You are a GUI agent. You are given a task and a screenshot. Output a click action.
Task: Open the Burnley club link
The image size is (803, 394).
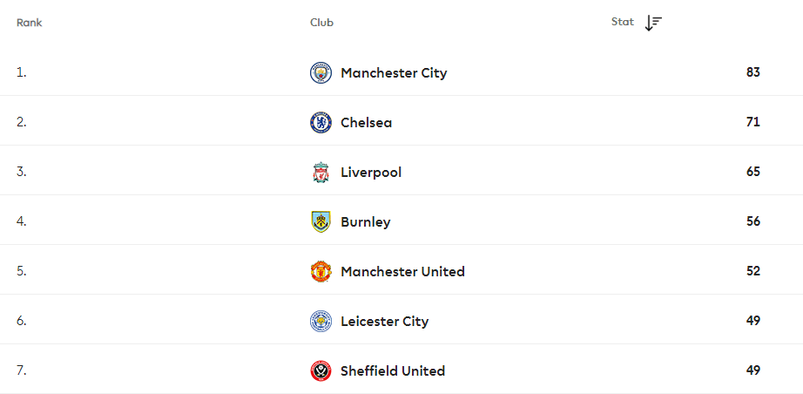coord(366,222)
